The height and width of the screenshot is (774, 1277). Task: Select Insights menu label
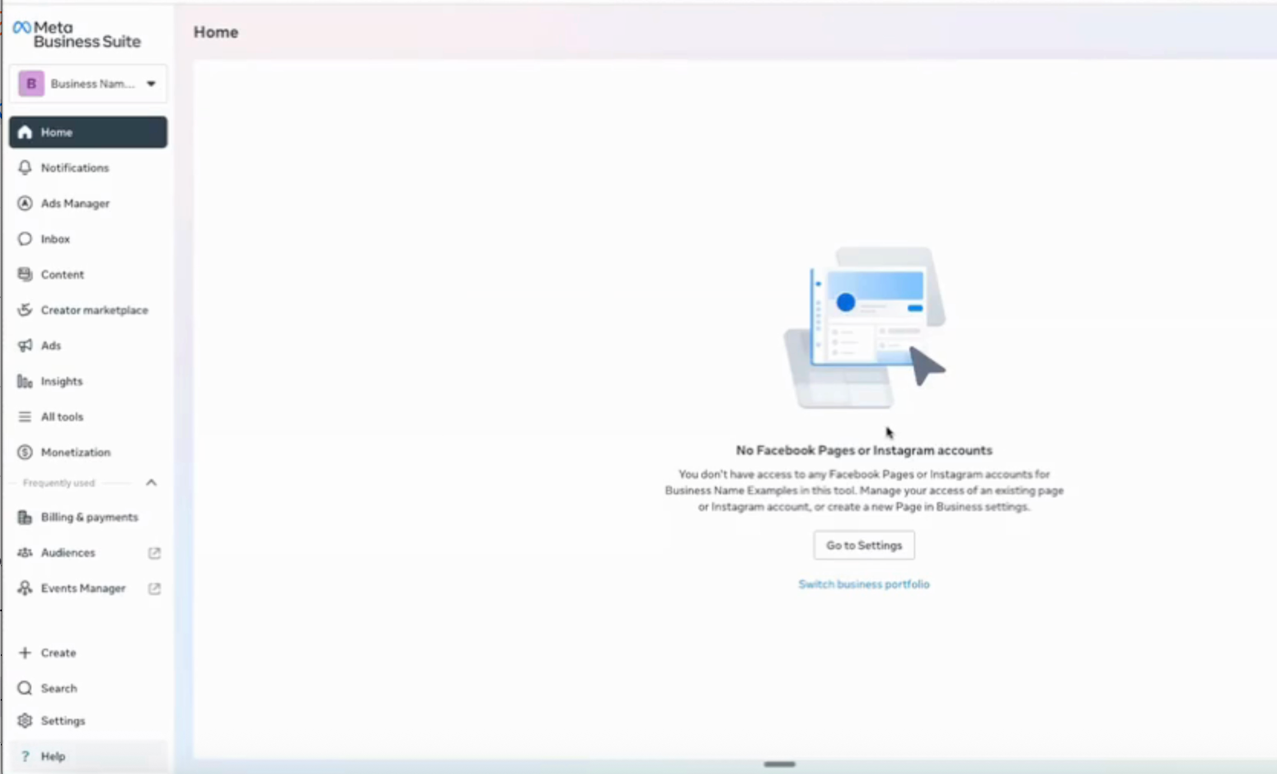[62, 381]
